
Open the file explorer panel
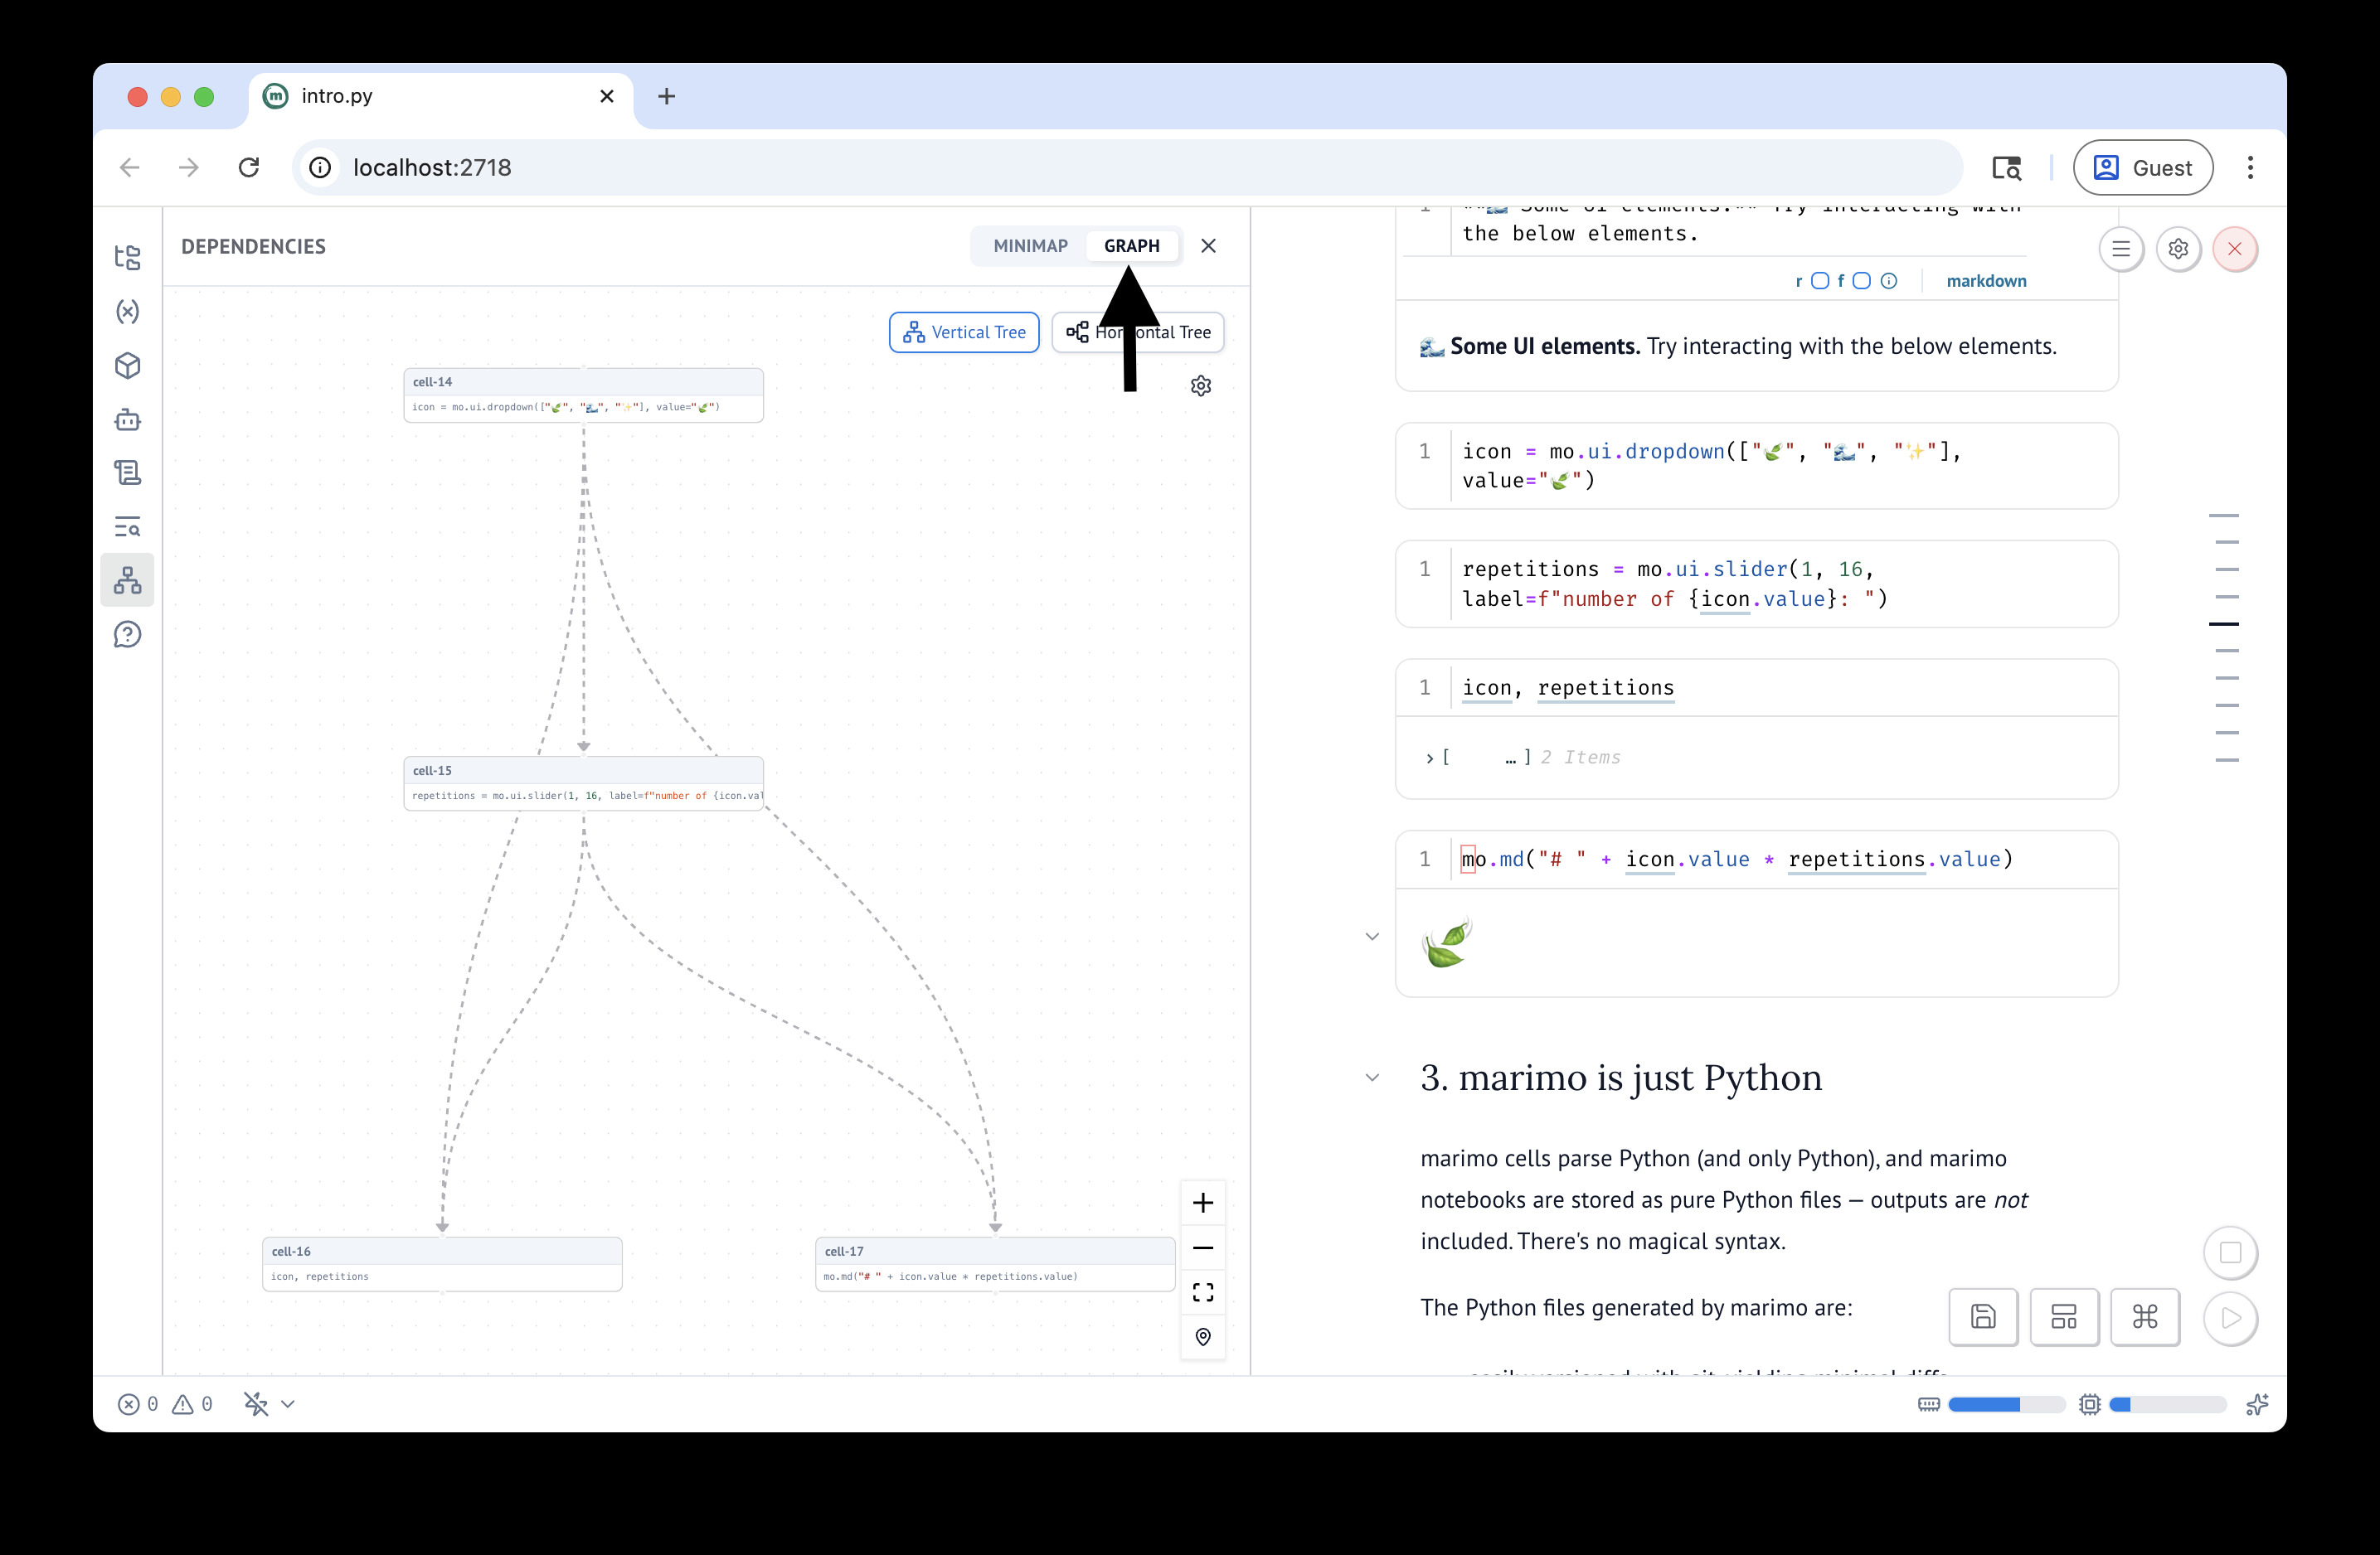point(128,258)
